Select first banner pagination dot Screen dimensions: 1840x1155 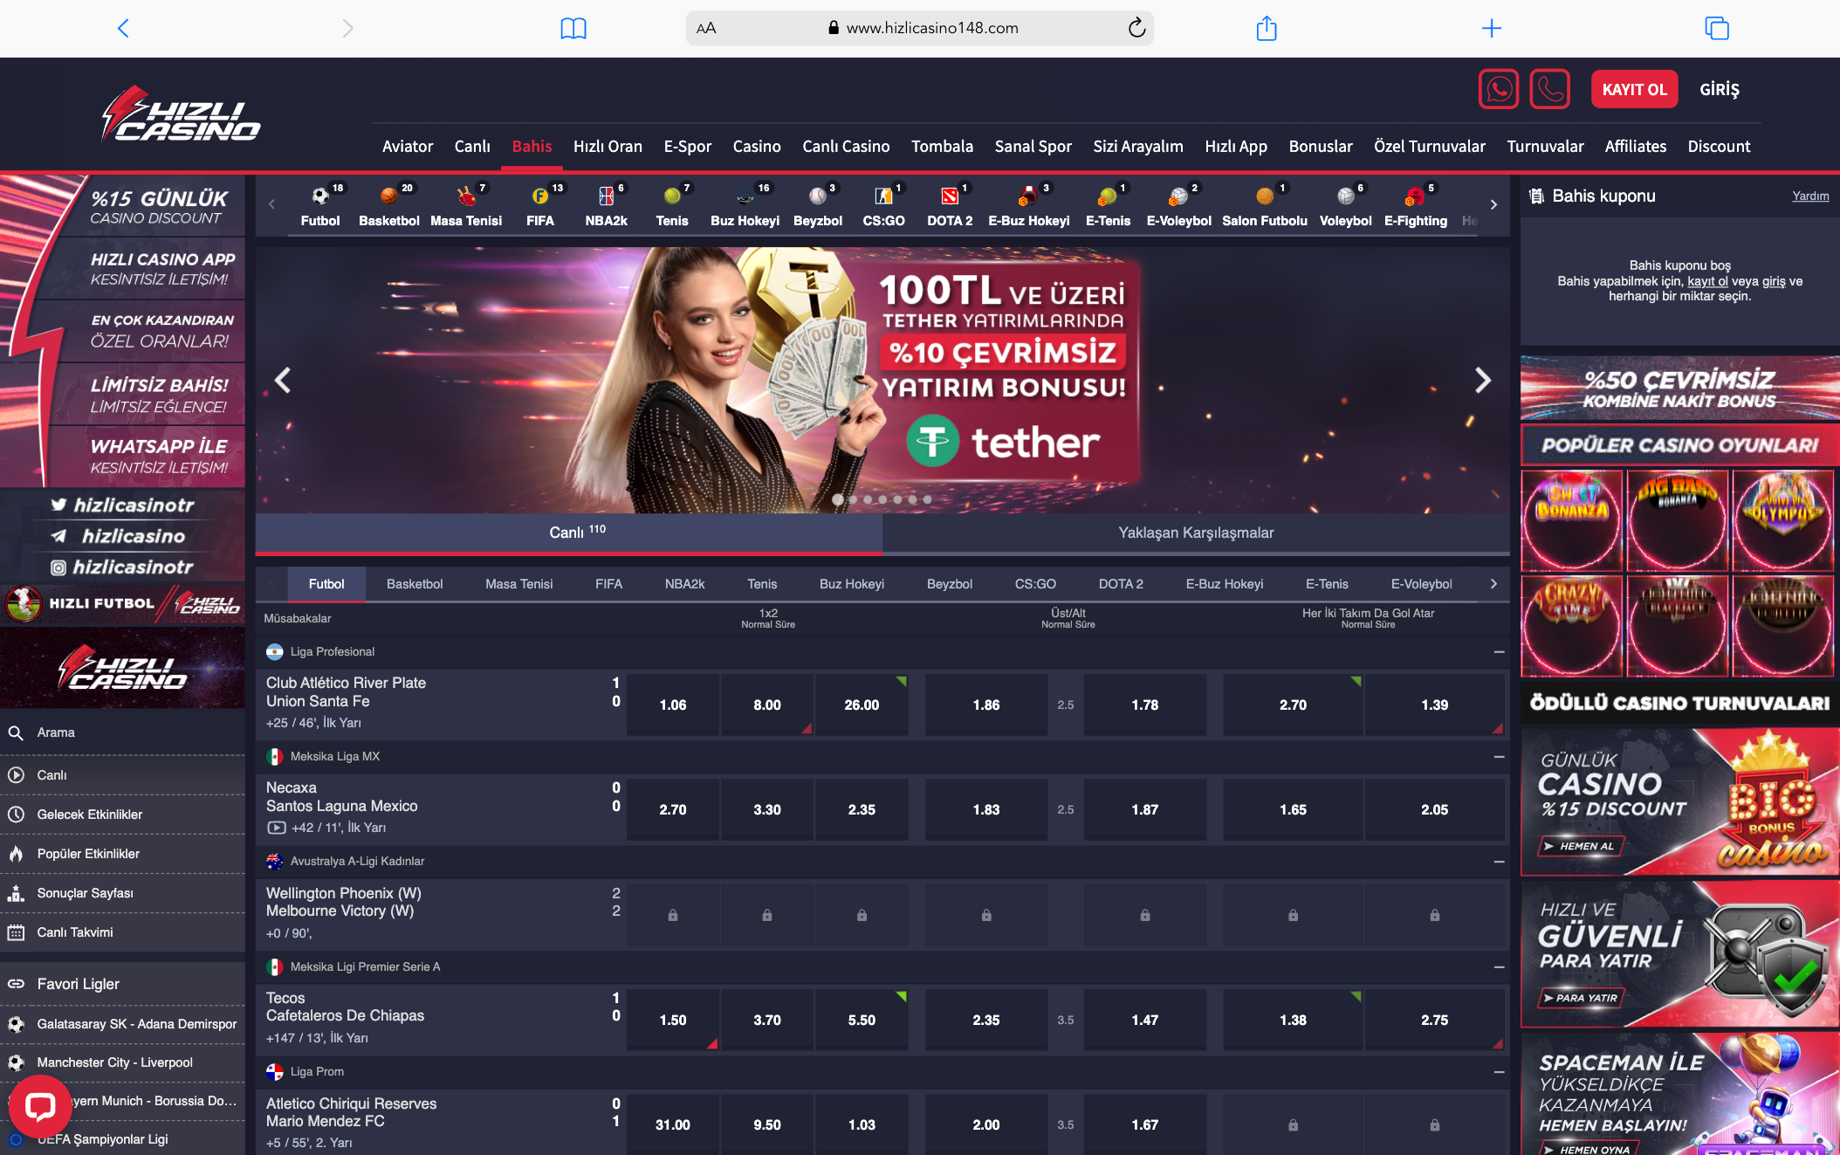tap(838, 499)
